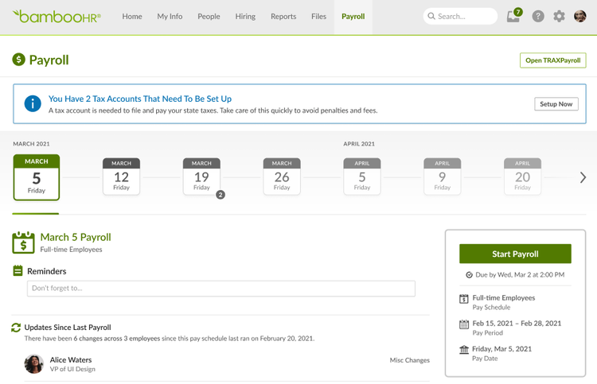This screenshot has height=384, width=597.
Task: Click Open TRAXPayroll button
Action: [553, 60]
